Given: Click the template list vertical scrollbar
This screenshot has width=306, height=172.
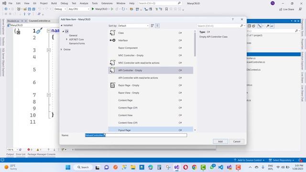Looking at the screenshot, I should coord(195,44).
